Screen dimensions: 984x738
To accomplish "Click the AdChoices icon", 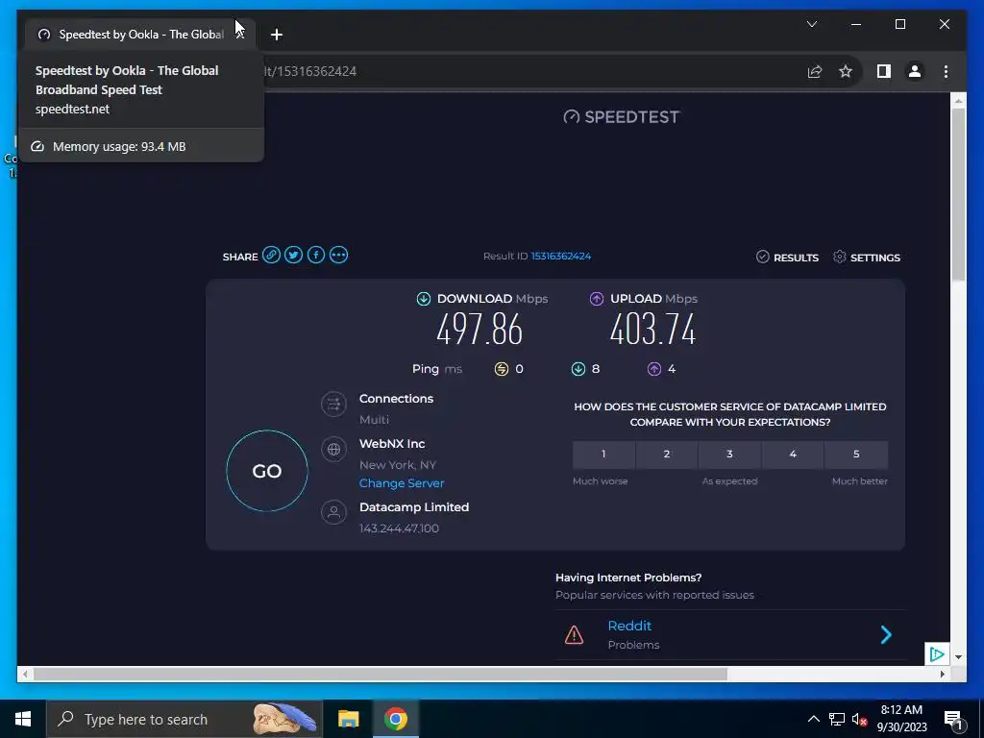I will (937, 654).
